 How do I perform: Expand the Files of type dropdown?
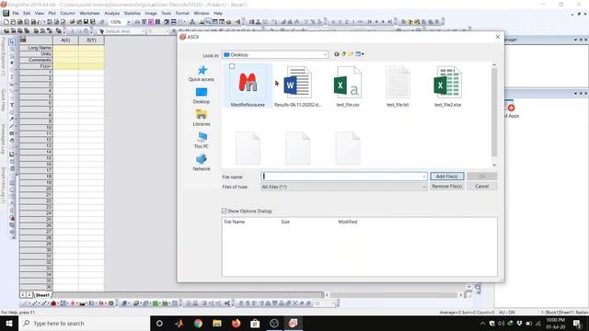(x=423, y=187)
